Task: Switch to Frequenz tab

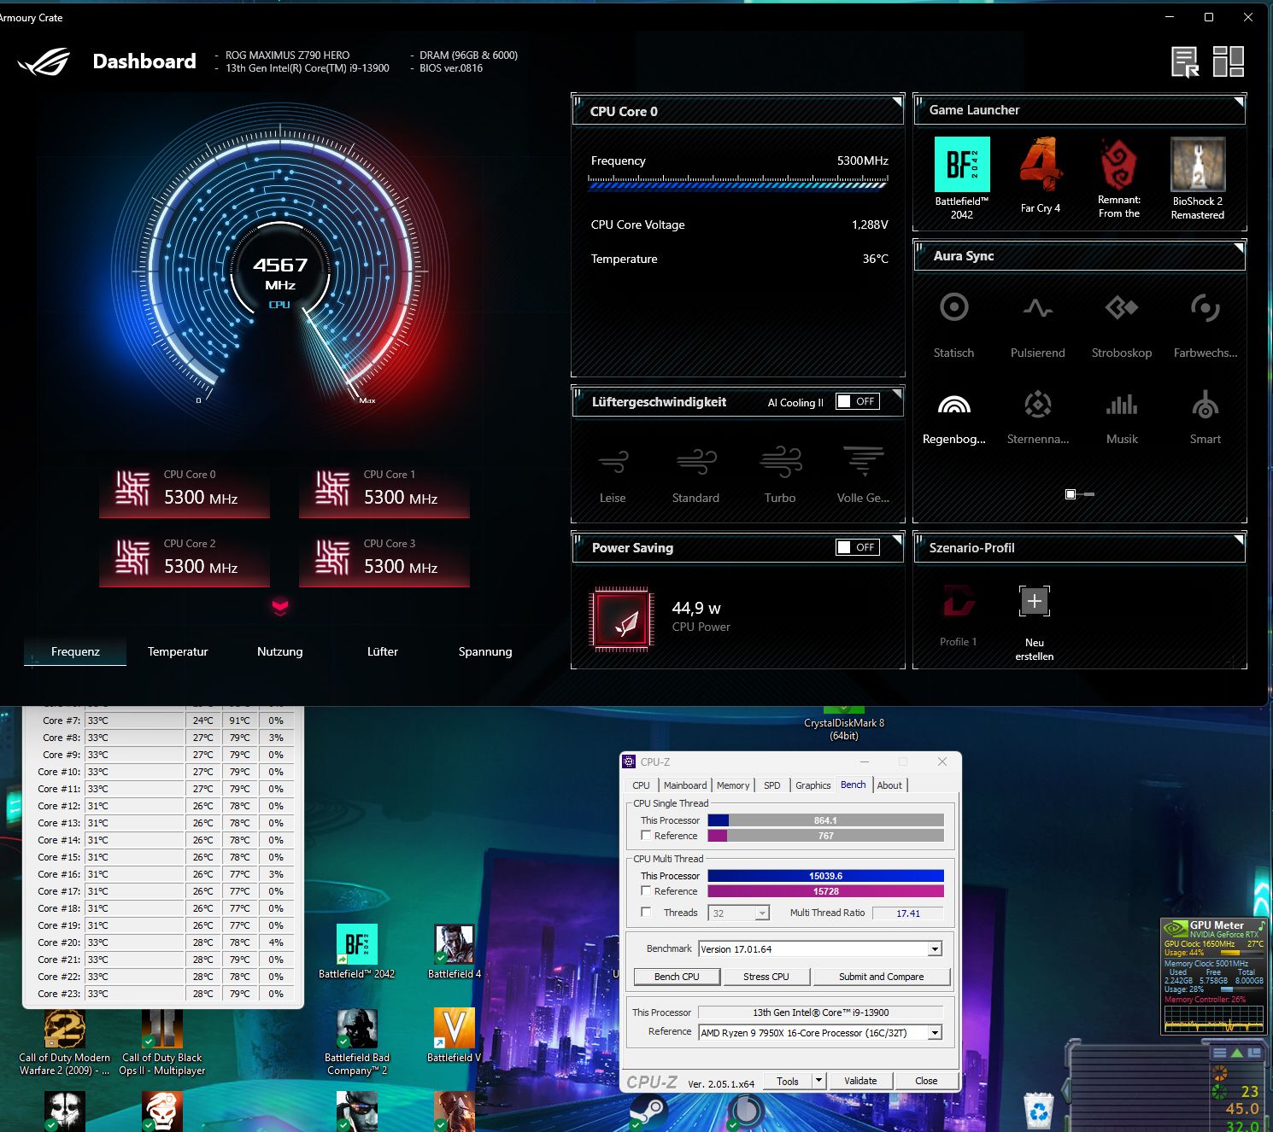Action: point(75,651)
